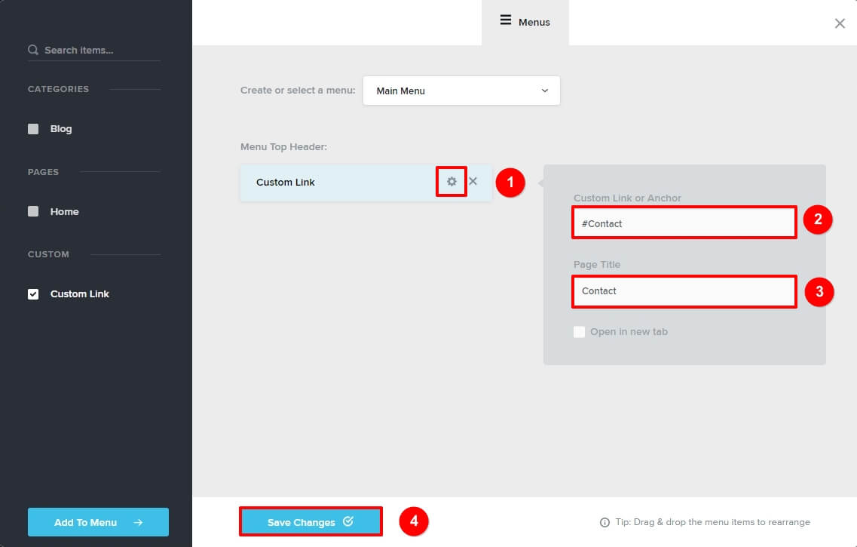Open the Main Menu dropdown
This screenshot has height=547, width=857.
pos(461,91)
